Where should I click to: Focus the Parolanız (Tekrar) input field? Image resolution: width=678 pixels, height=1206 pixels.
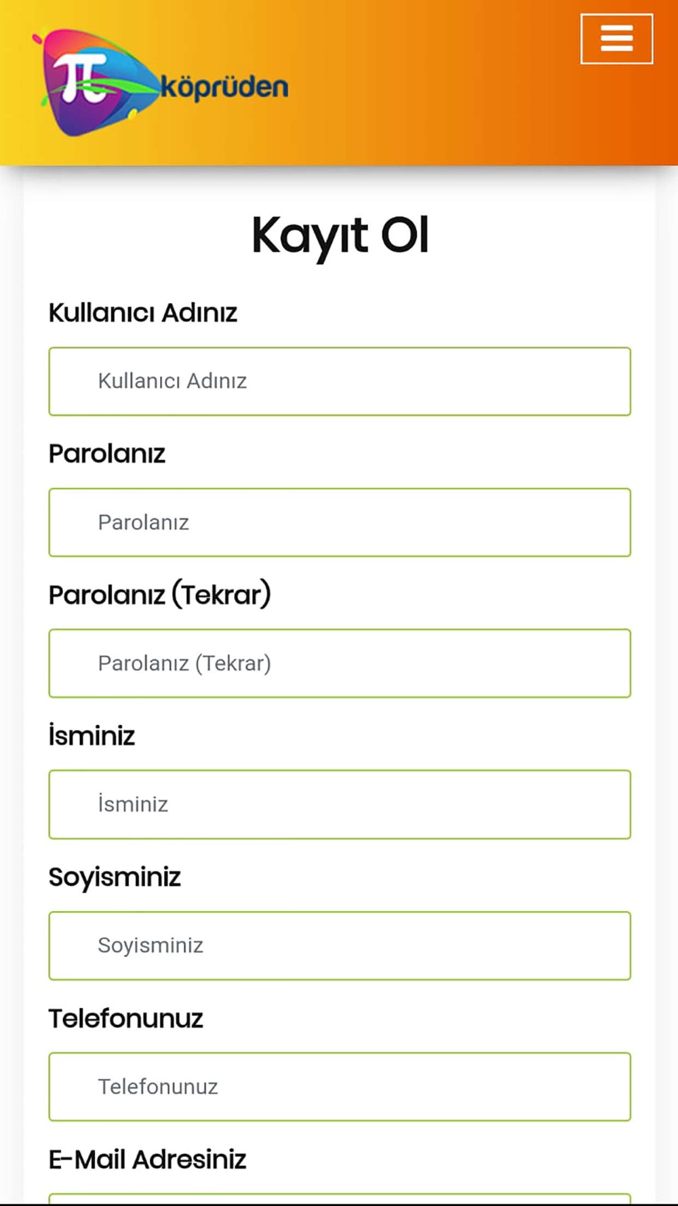340,663
